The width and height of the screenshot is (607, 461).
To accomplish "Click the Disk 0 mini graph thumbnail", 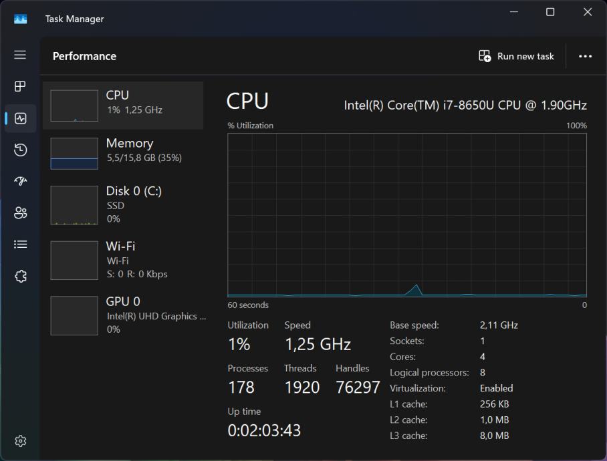I will click(74, 205).
